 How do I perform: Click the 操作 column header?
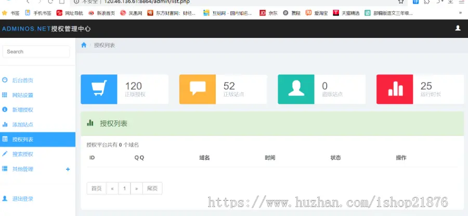pos(401,158)
